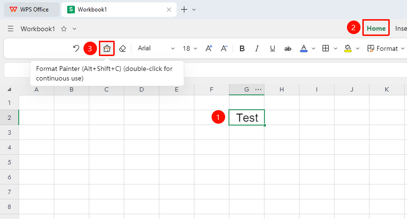
Task: Open the Format button menu
Action: 386,48
